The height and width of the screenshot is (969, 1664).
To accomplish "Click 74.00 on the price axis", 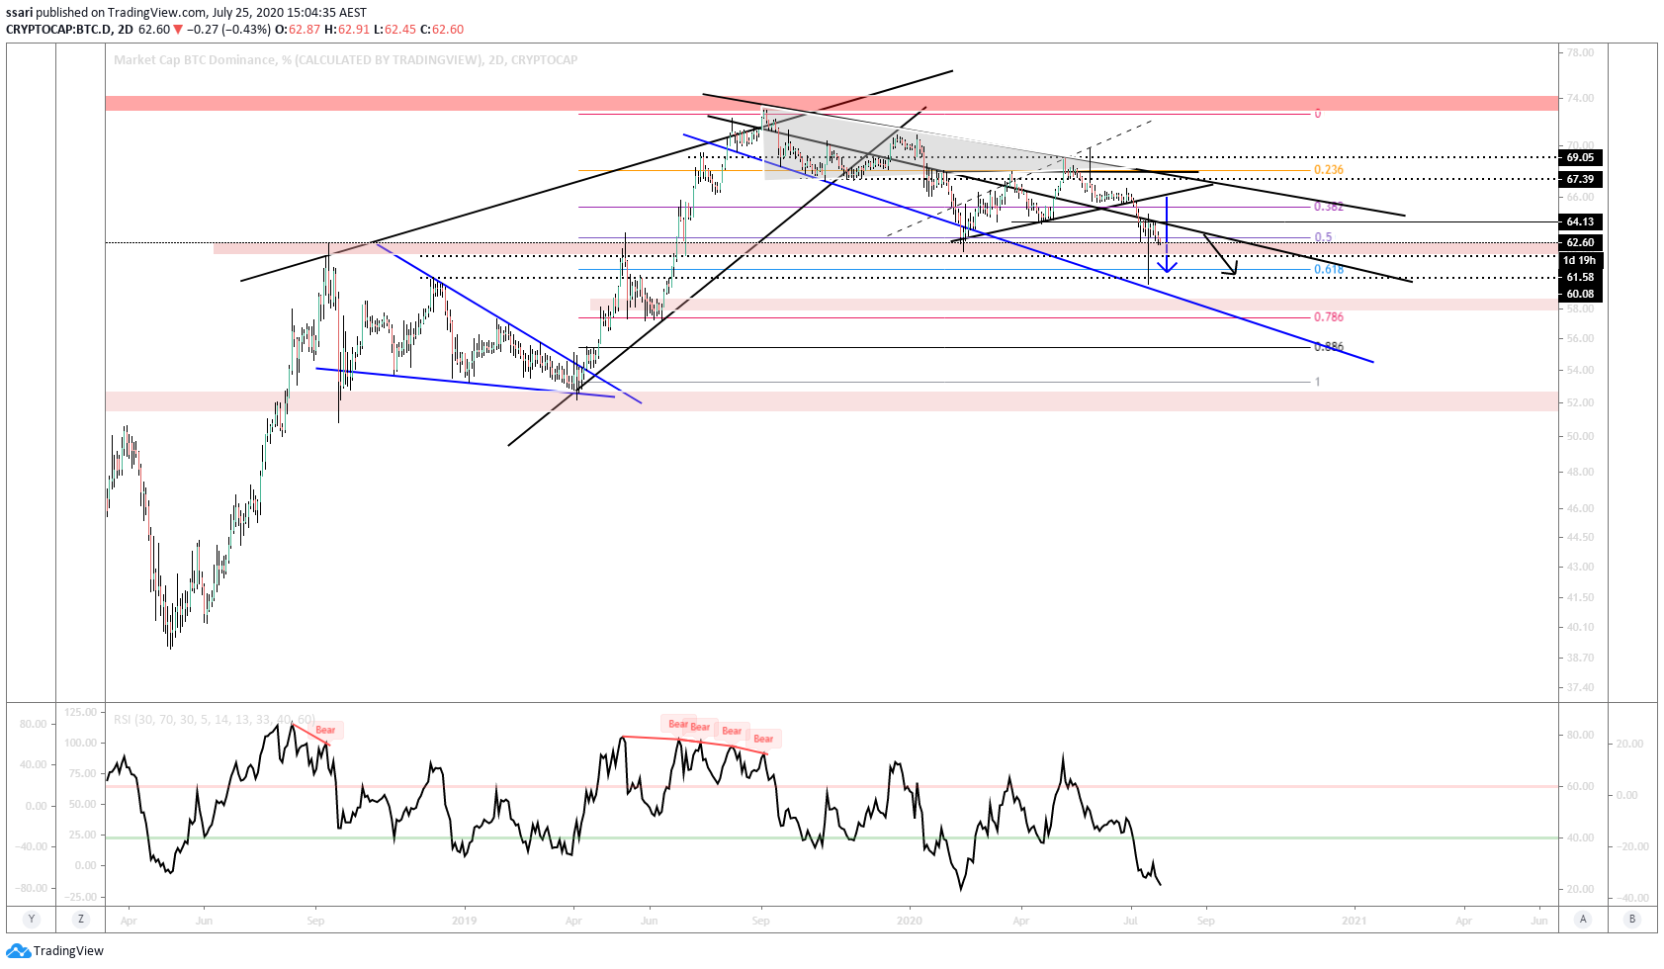I will (1580, 98).
